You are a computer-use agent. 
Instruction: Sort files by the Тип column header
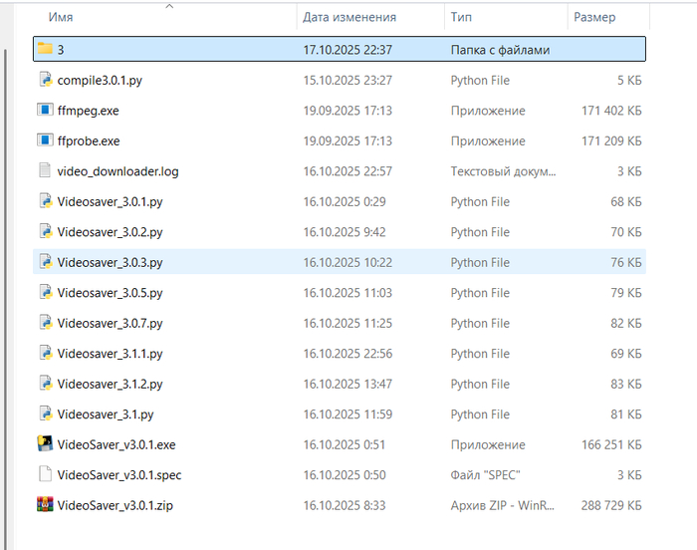[461, 18]
